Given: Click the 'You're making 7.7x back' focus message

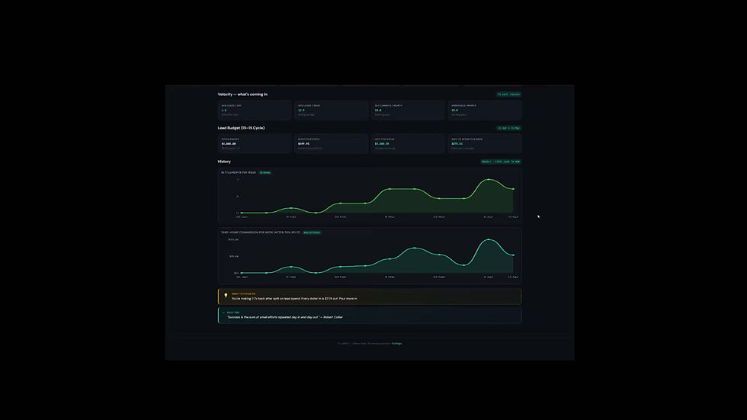Looking at the screenshot, I should click(294, 299).
